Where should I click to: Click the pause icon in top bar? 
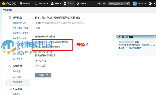(99, 4)
